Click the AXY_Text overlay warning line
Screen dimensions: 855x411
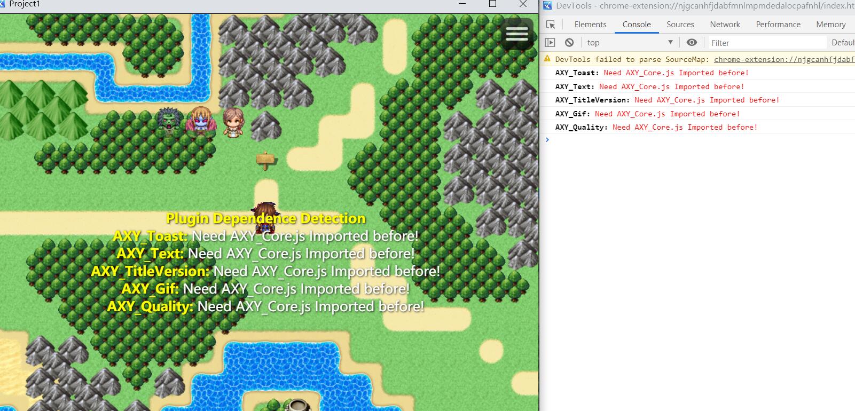(266, 254)
